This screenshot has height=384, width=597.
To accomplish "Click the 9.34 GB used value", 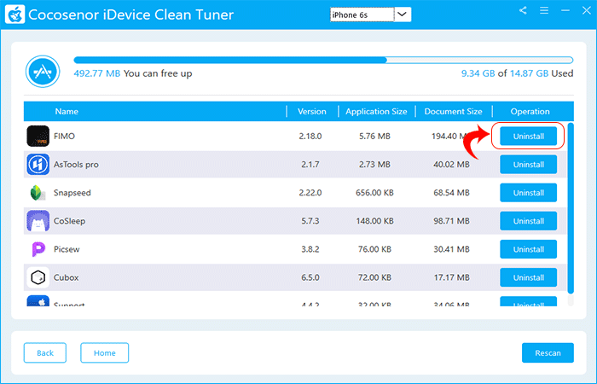I will click(478, 73).
